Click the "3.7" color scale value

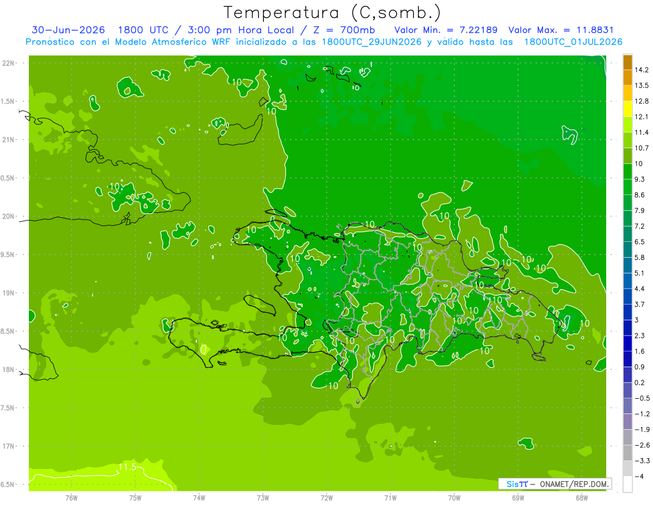(x=639, y=305)
